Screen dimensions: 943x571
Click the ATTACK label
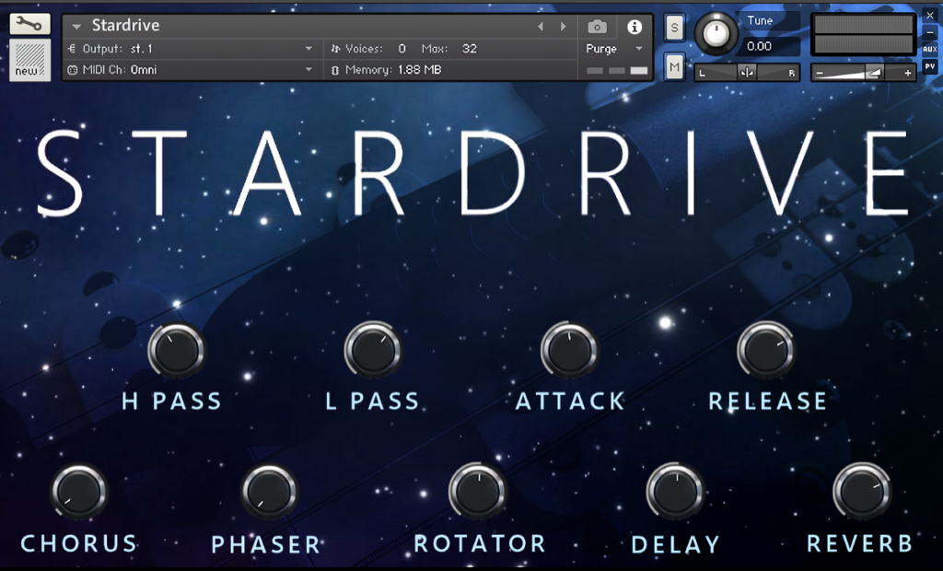(x=570, y=402)
